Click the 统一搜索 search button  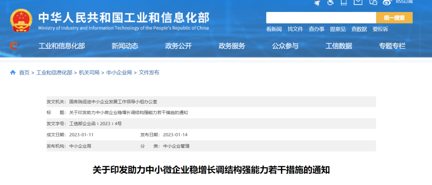394,18
